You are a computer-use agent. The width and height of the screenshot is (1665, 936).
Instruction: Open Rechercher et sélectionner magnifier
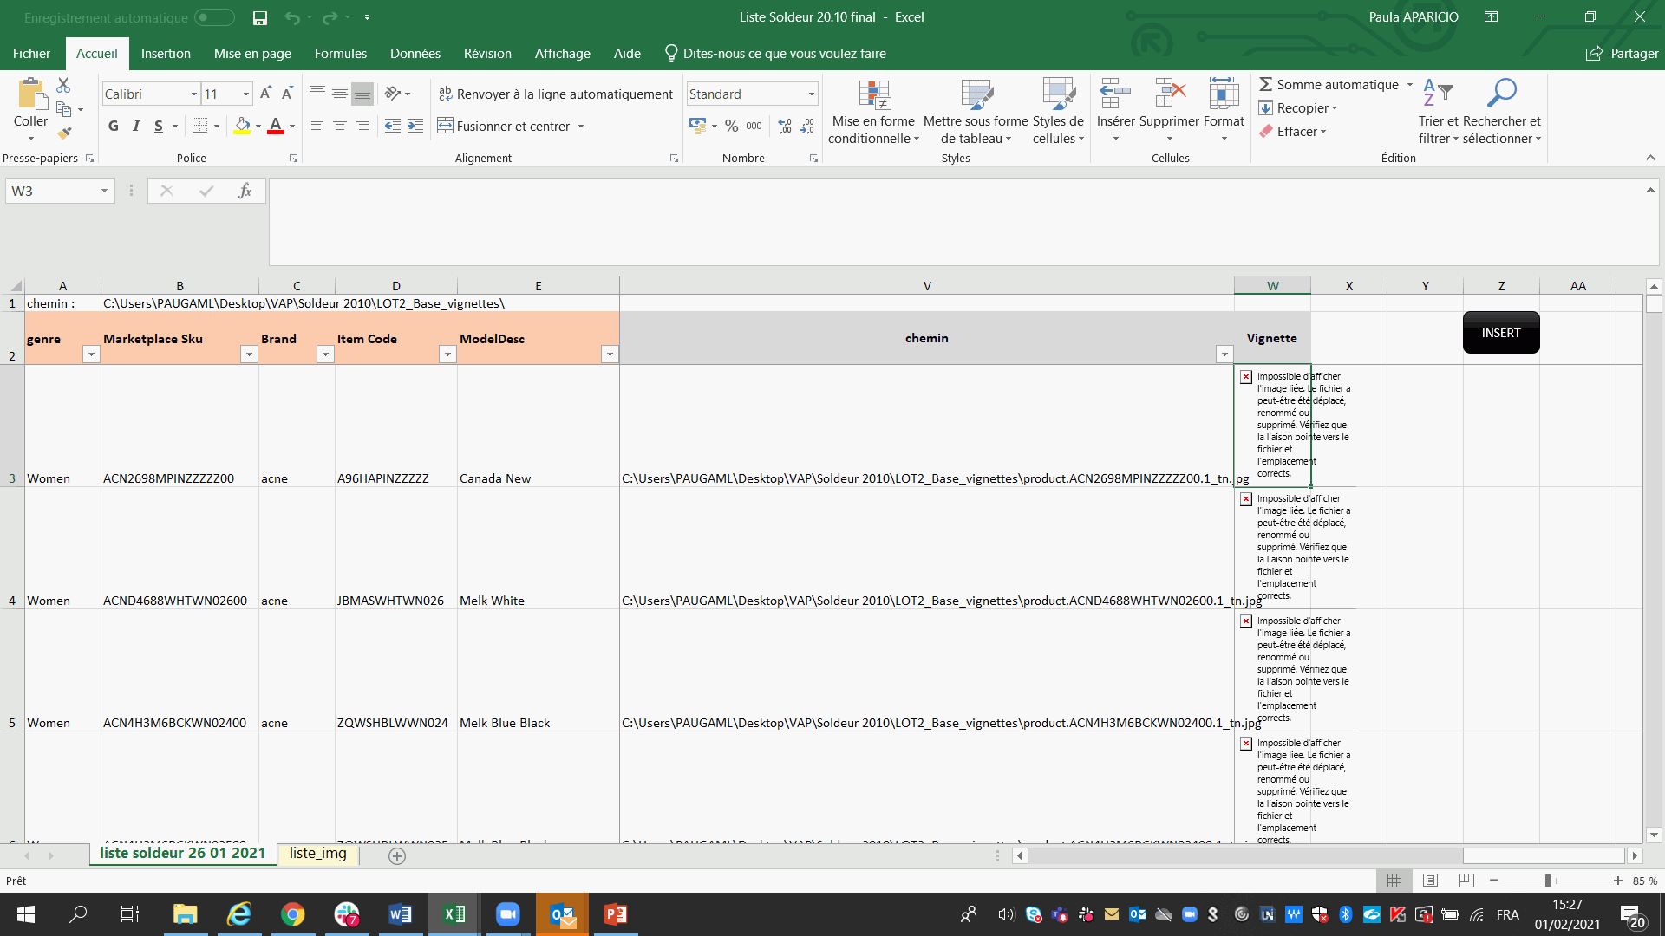pyautogui.click(x=1501, y=94)
